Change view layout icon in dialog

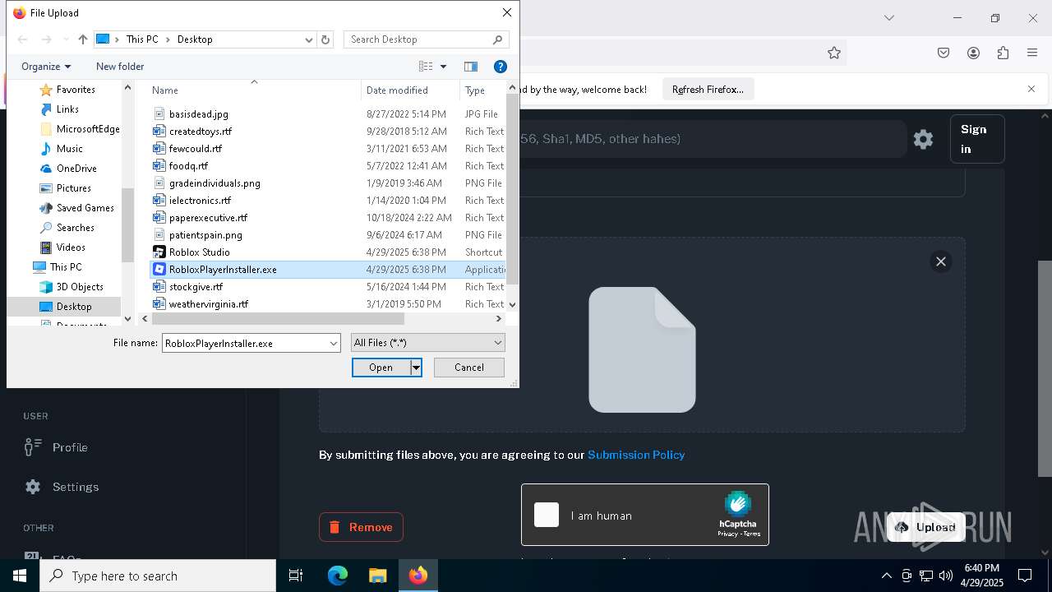click(426, 67)
